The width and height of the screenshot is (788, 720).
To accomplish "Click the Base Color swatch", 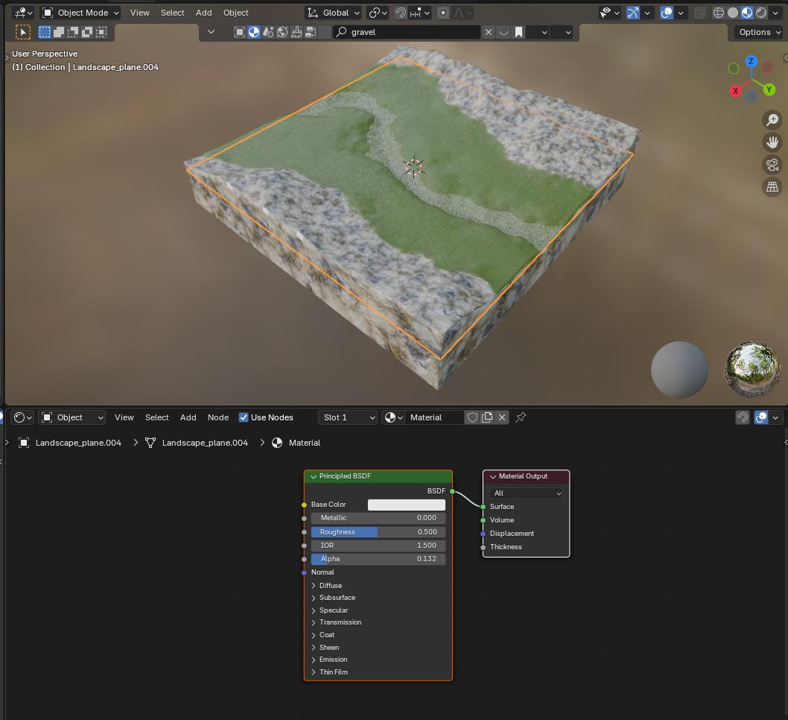I will (407, 505).
